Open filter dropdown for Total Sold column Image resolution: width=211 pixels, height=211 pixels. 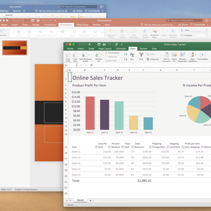coord(133,147)
